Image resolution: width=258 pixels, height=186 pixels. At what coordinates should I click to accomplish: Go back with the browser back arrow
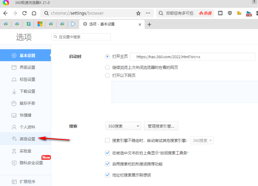click(x=5, y=13)
